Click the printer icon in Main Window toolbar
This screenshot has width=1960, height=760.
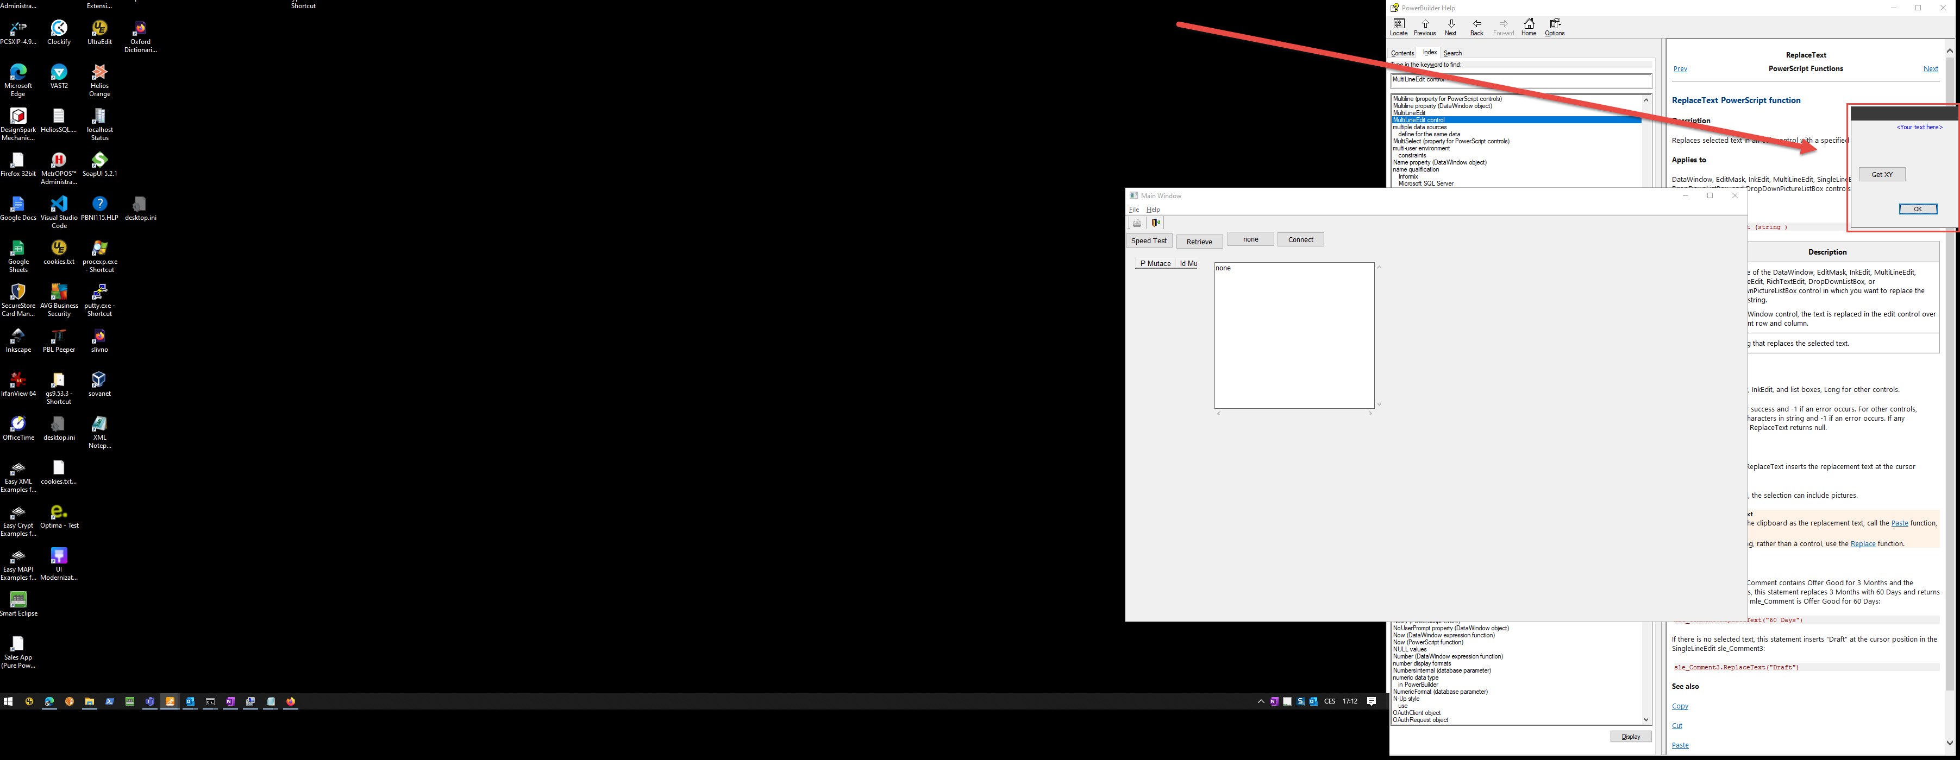[1137, 223]
